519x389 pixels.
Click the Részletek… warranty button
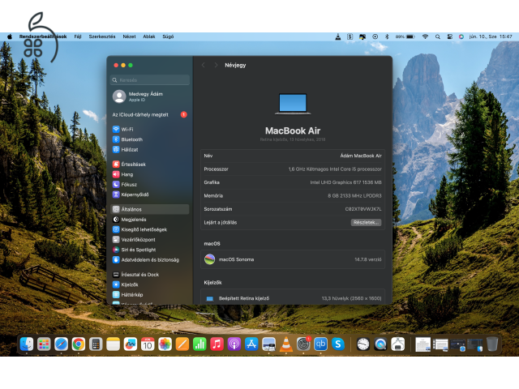click(366, 223)
